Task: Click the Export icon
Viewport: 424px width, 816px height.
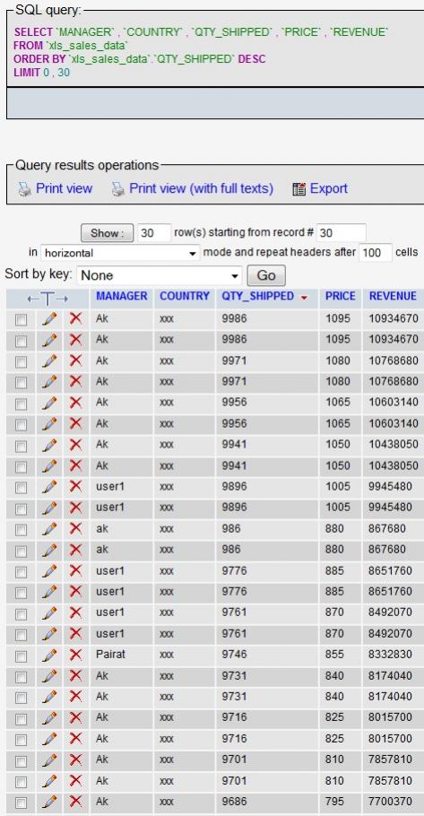Action: coord(299,189)
